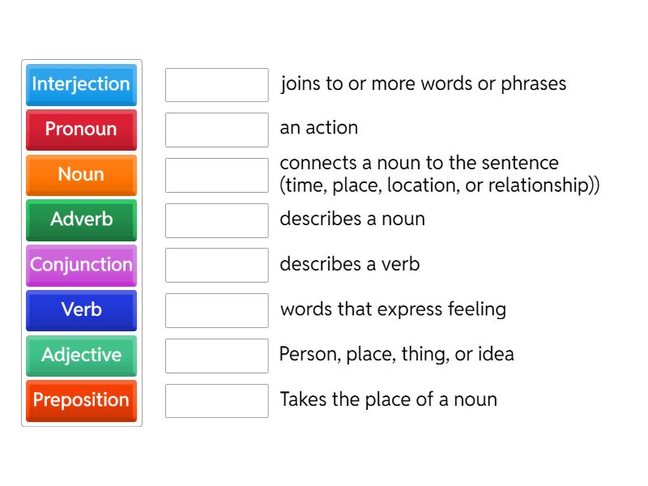Select the box for 'words that express feeling'
Viewport: 648px width, 486px height.
[216, 310]
